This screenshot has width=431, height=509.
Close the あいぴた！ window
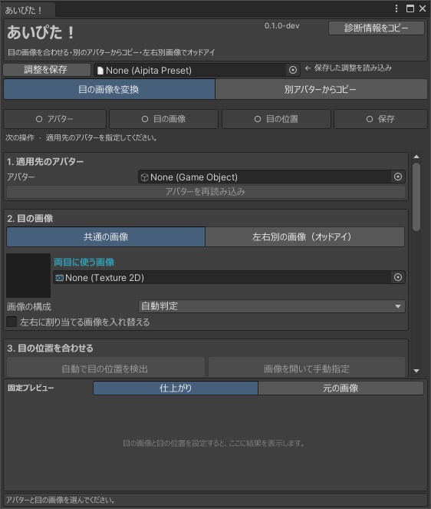(423, 8)
